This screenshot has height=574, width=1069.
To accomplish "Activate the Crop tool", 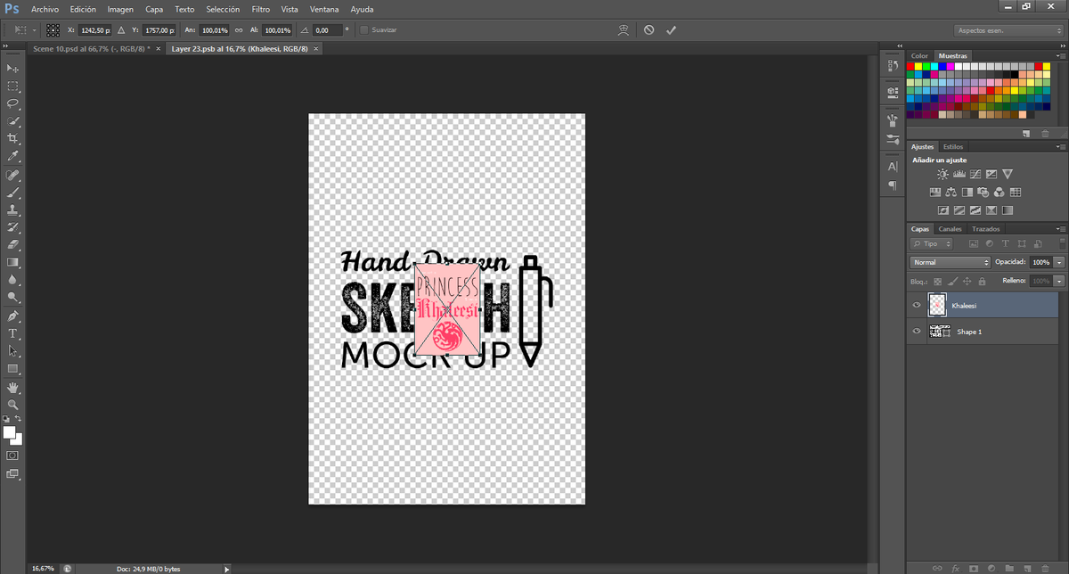I will (12, 138).
